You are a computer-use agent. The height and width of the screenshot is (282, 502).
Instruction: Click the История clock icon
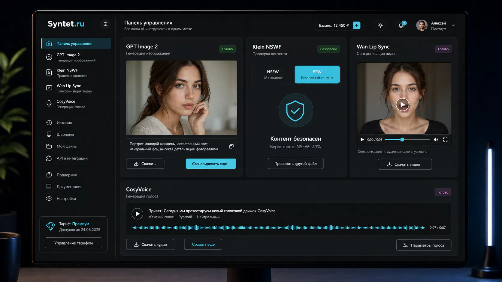pos(49,123)
